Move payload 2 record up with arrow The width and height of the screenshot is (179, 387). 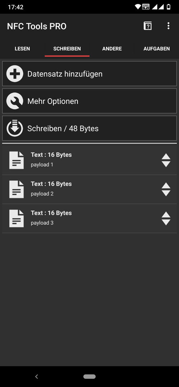point(166,186)
